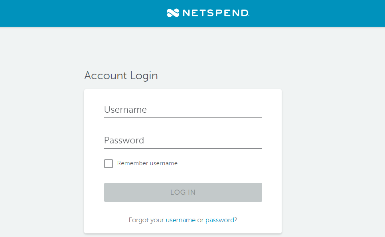Click the "Forgot your" text
Image resolution: width=385 pixels, height=237 pixels.
tap(146, 220)
